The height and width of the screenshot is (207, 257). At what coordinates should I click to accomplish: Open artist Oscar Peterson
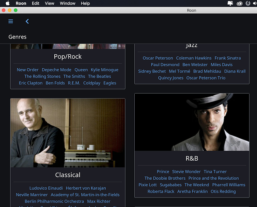pyautogui.click(x=158, y=58)
